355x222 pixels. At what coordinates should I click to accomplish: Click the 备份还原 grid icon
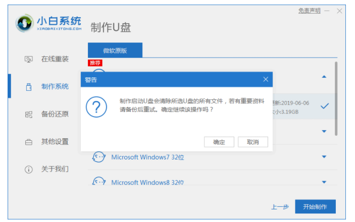click(28, 115)
